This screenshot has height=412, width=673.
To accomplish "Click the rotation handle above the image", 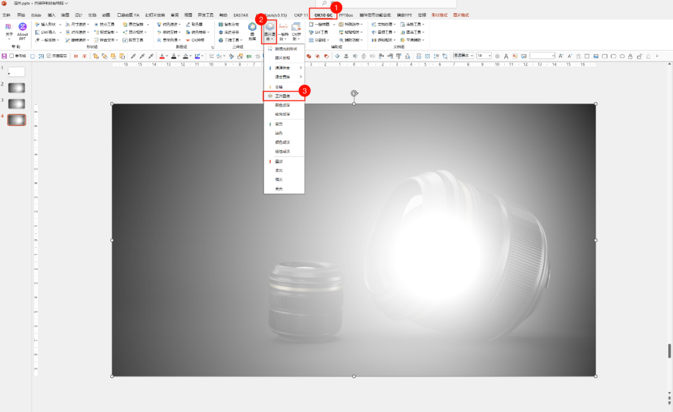I will [x=354, y=93].
